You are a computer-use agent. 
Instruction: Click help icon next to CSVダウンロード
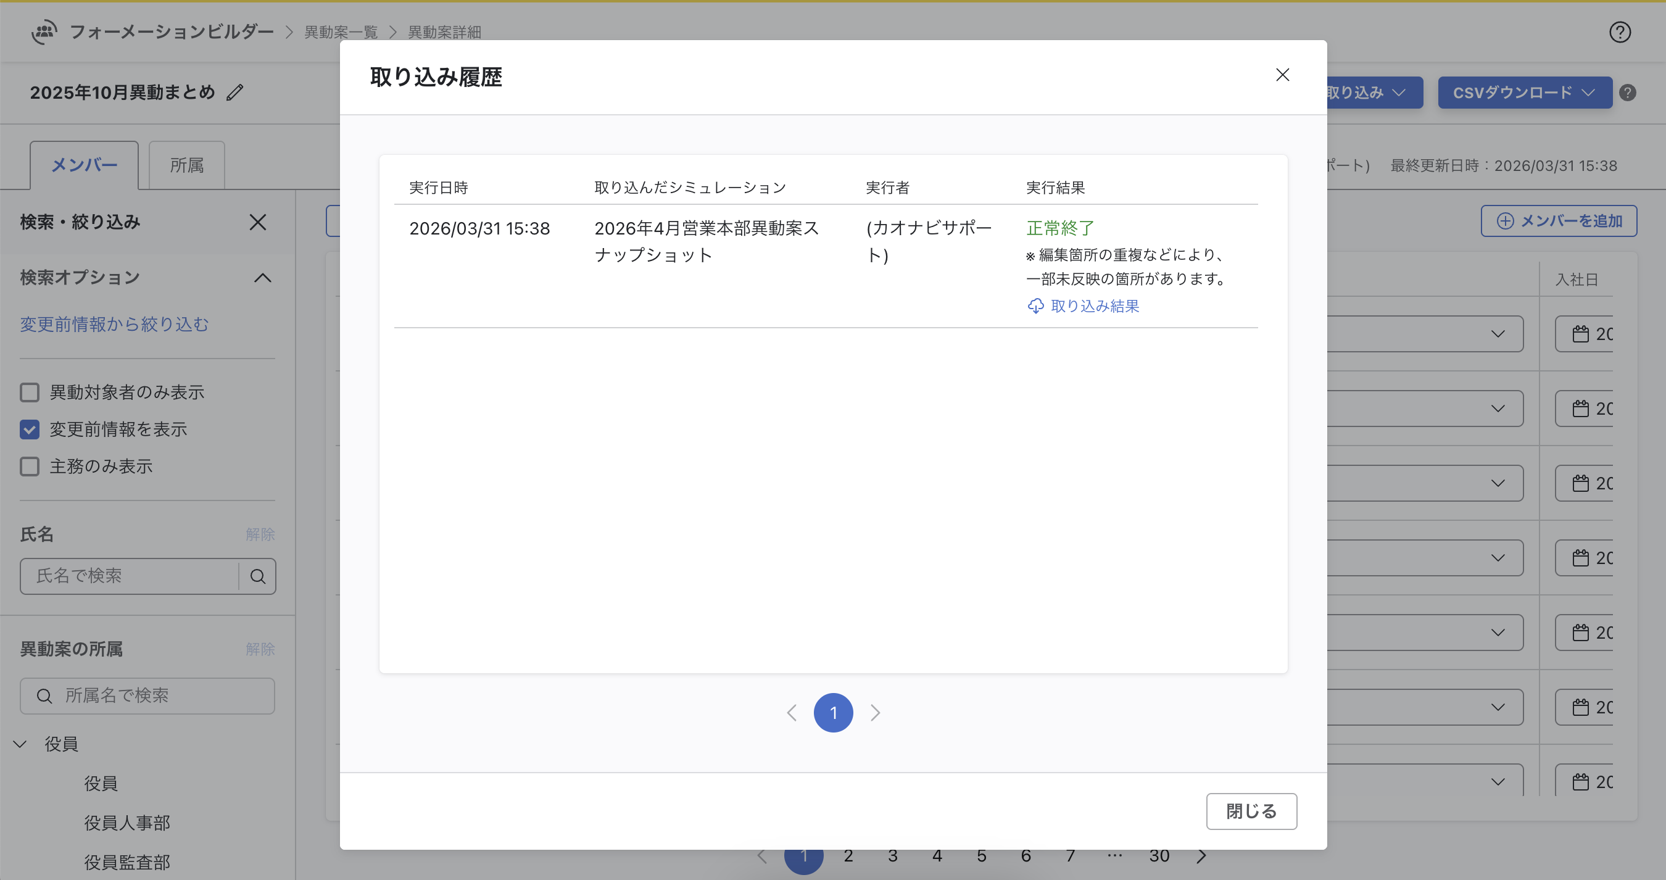pos(1627,93)
